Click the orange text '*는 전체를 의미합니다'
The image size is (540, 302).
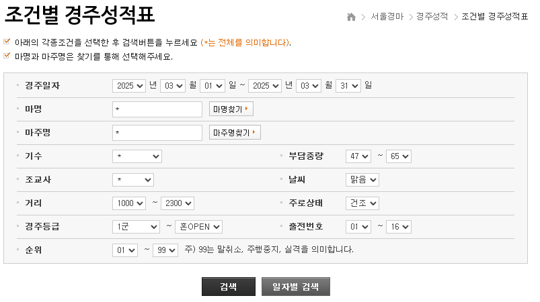pyautogui.click(x=245, y=42)
